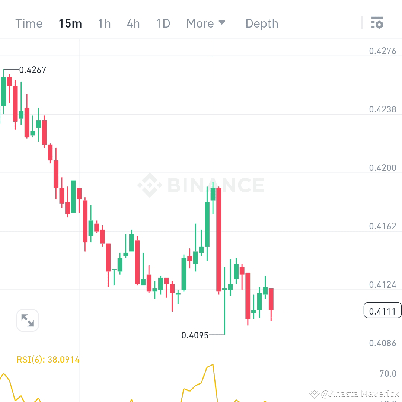Open the More menu chevron arrow
This screenshot has height=402, width=402.
pos(222,23)
